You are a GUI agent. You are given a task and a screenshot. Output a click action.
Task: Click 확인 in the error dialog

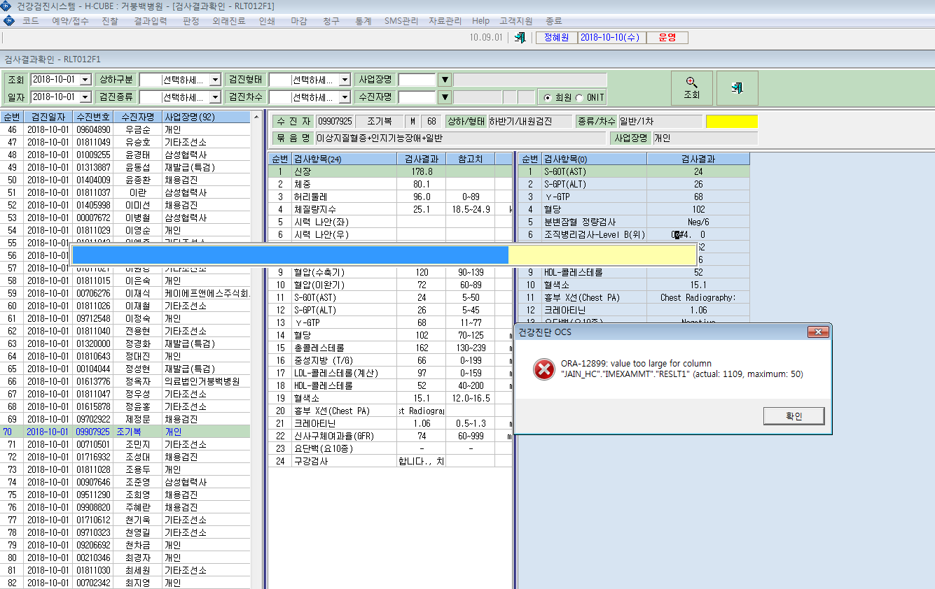[794, 416]
